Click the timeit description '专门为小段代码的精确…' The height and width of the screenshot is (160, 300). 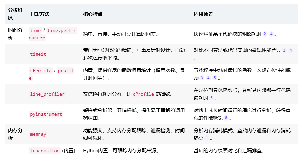click(x=134, y=54)
